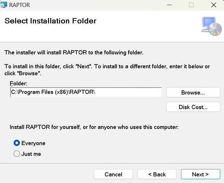Go back with the < Back button

pos(157,174)
